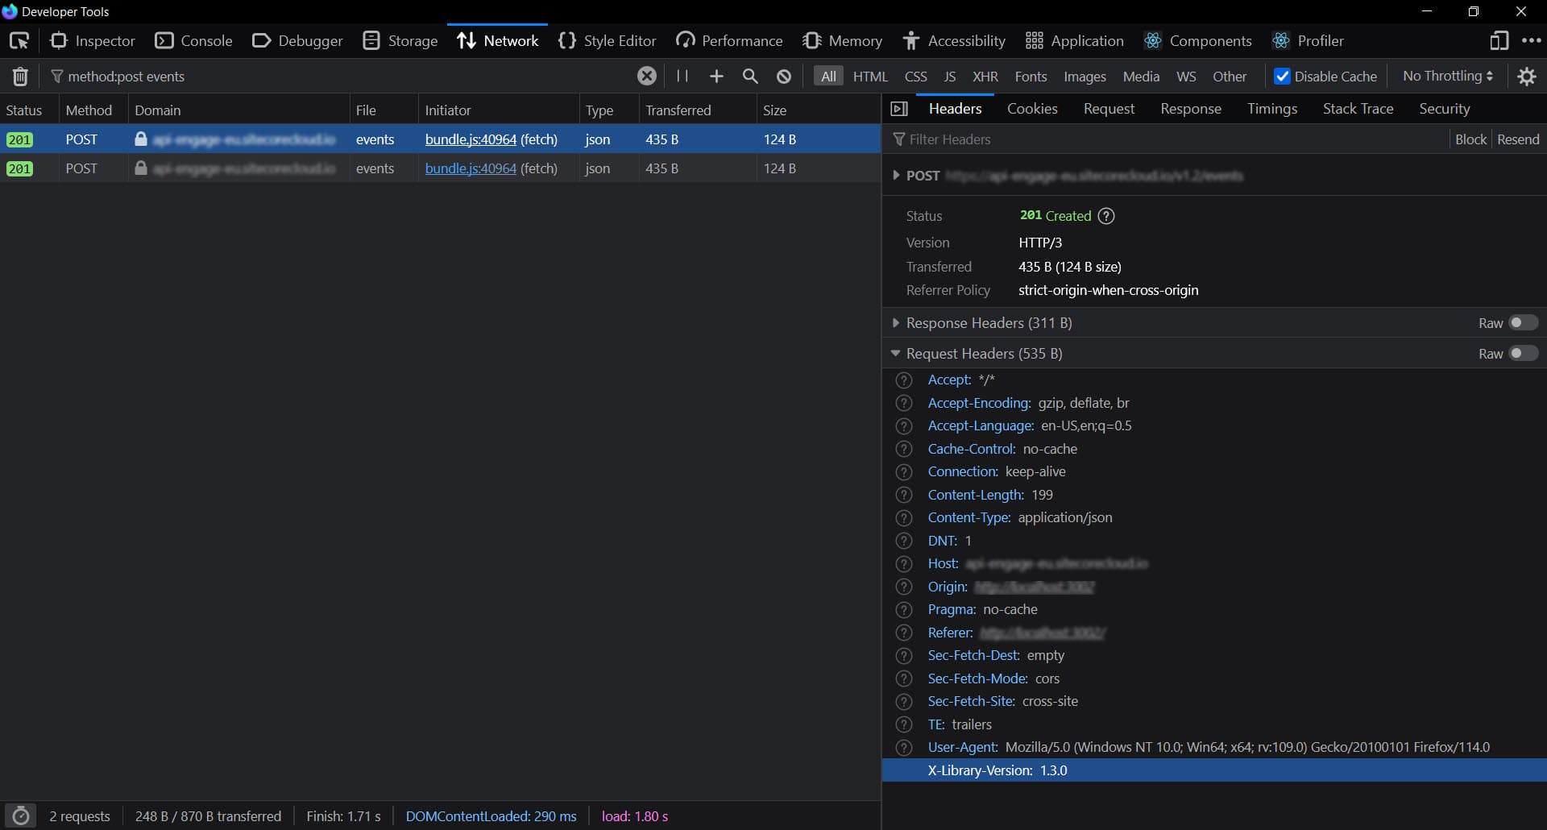The image size is (1547, 830).
Task: Uncheck the Disable Cache checkbox
Action: click(x=1282, y=76)
